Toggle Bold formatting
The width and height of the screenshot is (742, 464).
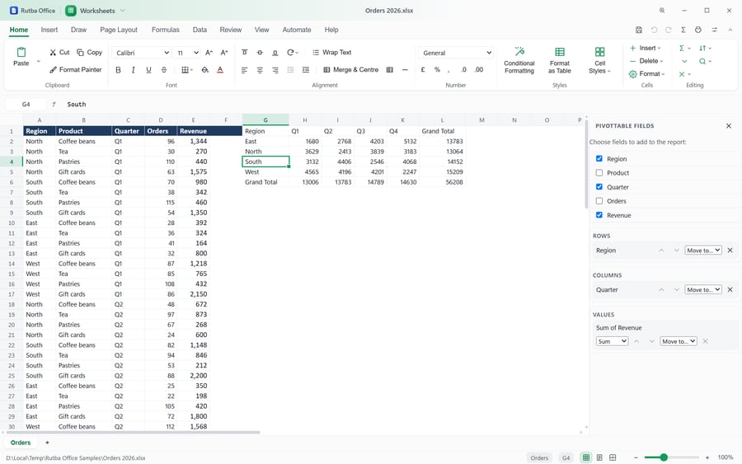pos(118,70)
